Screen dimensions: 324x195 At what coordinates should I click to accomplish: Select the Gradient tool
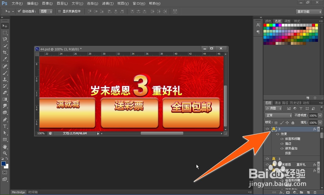pyautogui.click(x=5, y=99)
